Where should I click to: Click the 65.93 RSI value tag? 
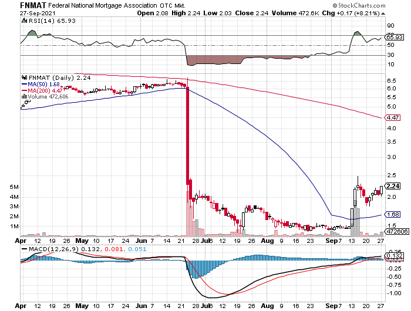(394, 37)
